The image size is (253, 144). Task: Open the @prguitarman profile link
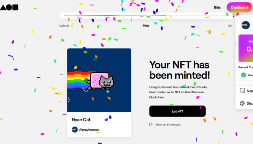[89, 130]
